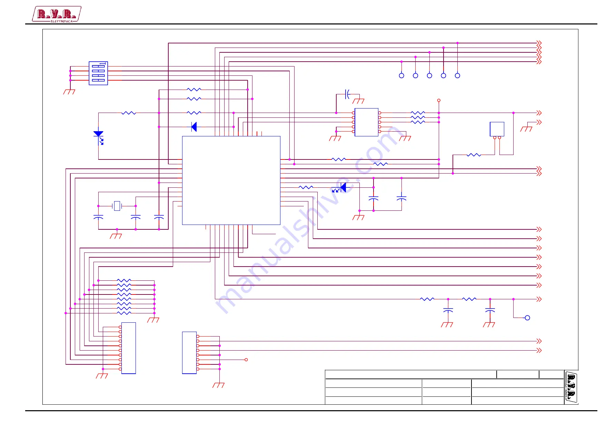The image size is (616, 435).
Task: Select the crystal oscillator symbol
Action: pyautogui.click(x=117, y=206)
